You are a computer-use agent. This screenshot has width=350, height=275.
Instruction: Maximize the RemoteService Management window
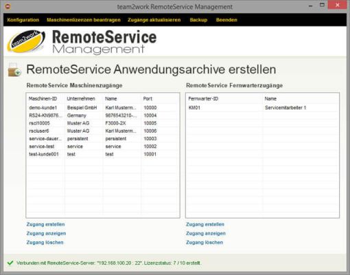322,5
